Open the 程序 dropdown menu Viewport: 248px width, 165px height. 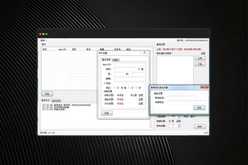[x=44, y=41]
